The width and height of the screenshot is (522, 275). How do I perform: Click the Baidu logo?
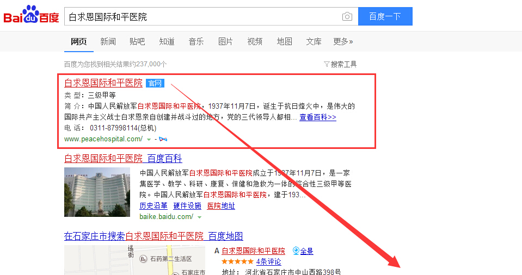pyautogui.click(x=31, y=15)
